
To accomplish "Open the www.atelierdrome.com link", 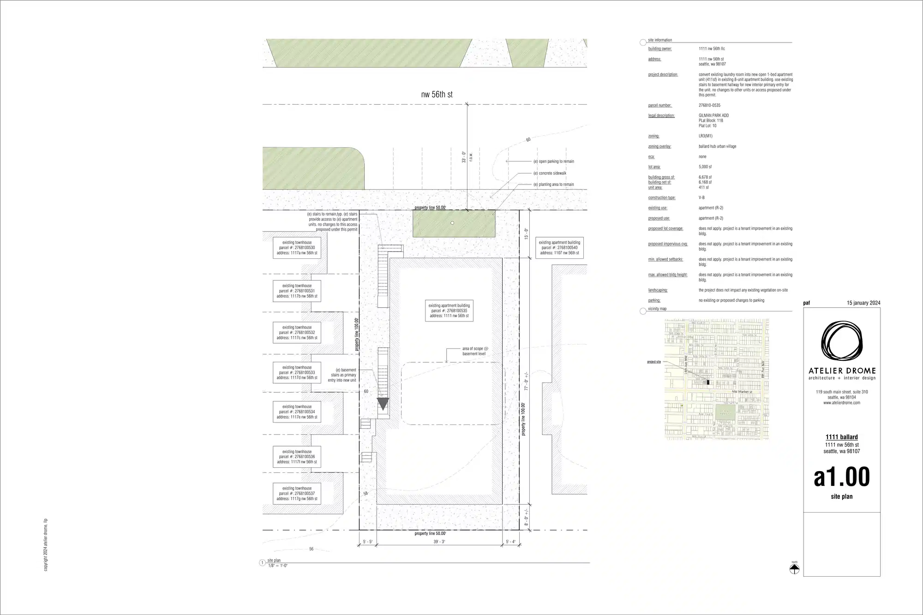I will tap(842, 403).
